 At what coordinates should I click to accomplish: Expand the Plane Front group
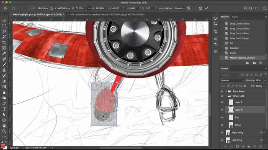point(226,91)
